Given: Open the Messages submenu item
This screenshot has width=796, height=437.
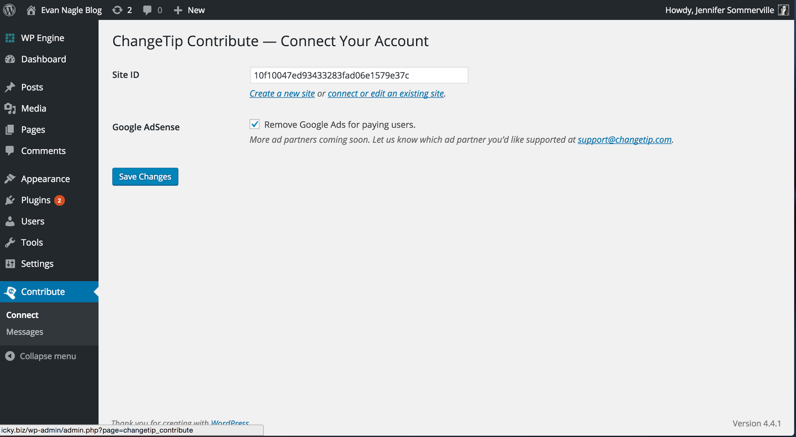Looking at the screenshot, I should coord(25,332).
